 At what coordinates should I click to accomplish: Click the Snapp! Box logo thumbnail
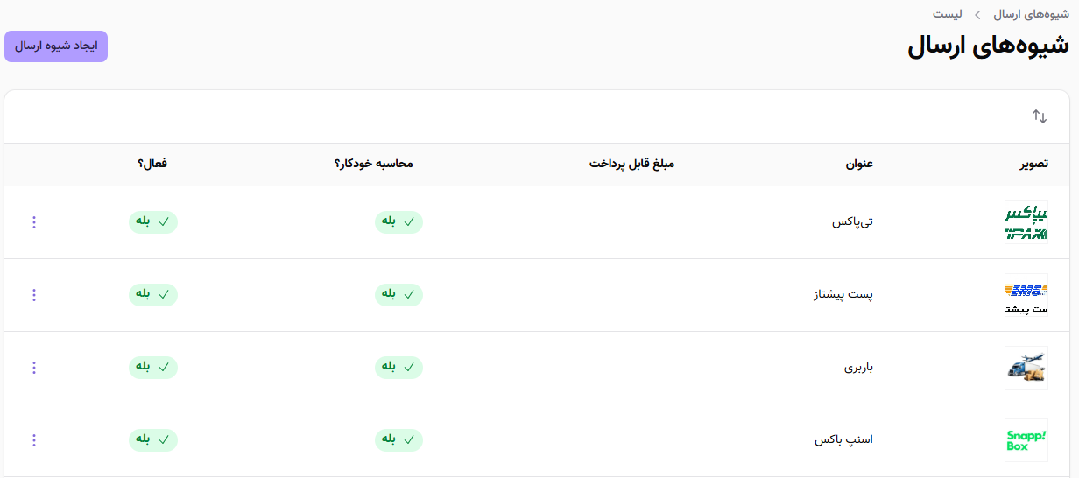click(1026, 439)
